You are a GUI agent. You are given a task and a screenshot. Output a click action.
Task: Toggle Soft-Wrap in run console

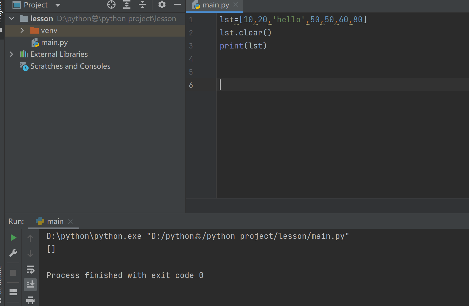click(30, 269)
